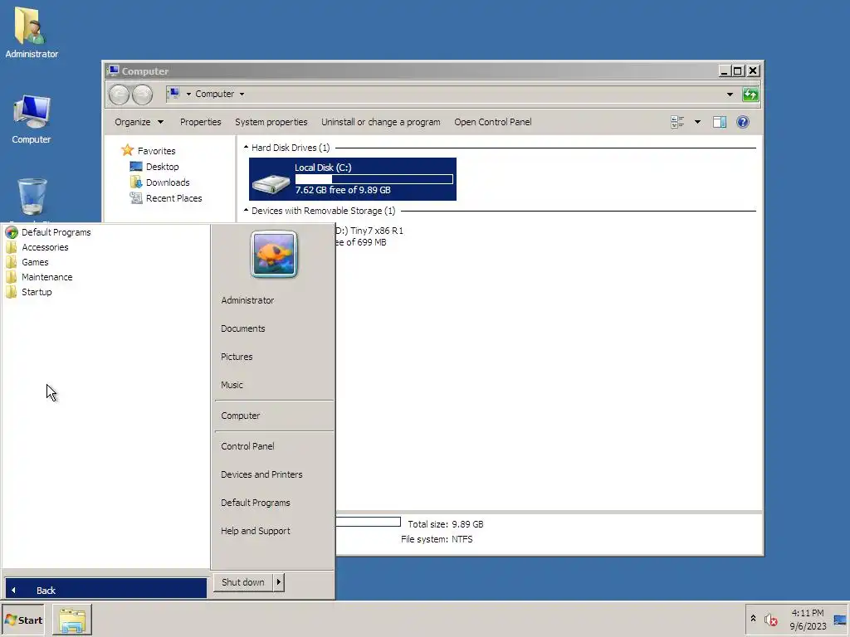Change the view with the view icon

pyautogui.click(x=677, y=122)
